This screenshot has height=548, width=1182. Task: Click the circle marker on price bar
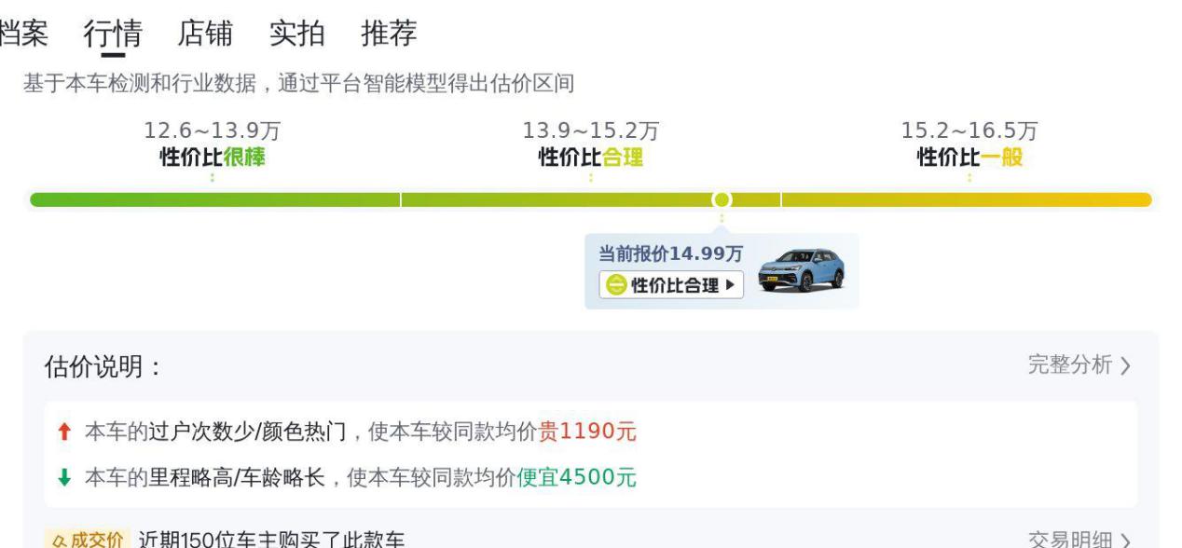(721, 199)
